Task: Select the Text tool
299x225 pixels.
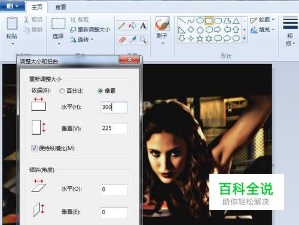Action: [x=143, y=25]
